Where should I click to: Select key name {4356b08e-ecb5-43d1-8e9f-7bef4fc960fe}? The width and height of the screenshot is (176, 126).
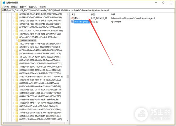click(39, 100)
